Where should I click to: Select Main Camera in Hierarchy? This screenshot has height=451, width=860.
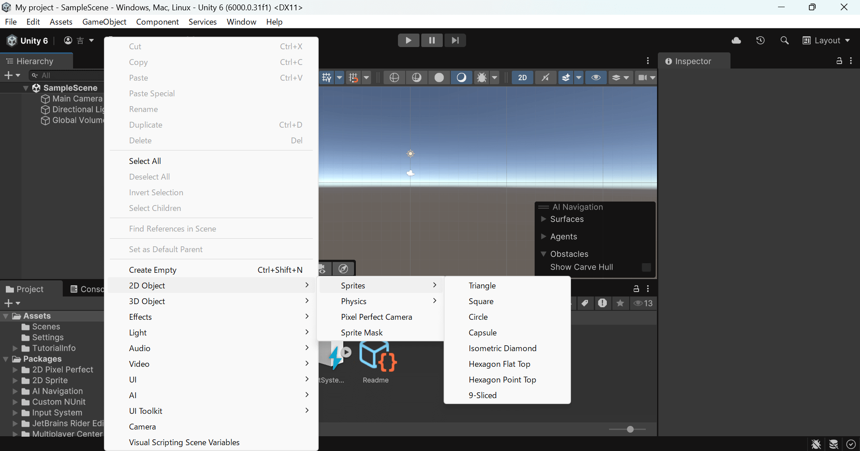(x=72, y=99)
